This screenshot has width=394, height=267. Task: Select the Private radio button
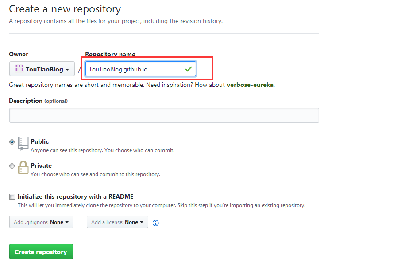tap(12, 166)
